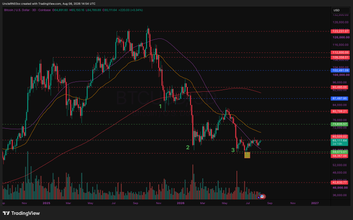Select the green 73,835.57 price label

click(339, 125)
